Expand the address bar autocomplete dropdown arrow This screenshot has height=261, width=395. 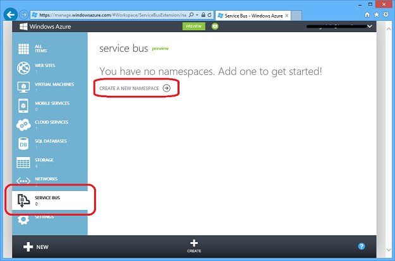197,15
